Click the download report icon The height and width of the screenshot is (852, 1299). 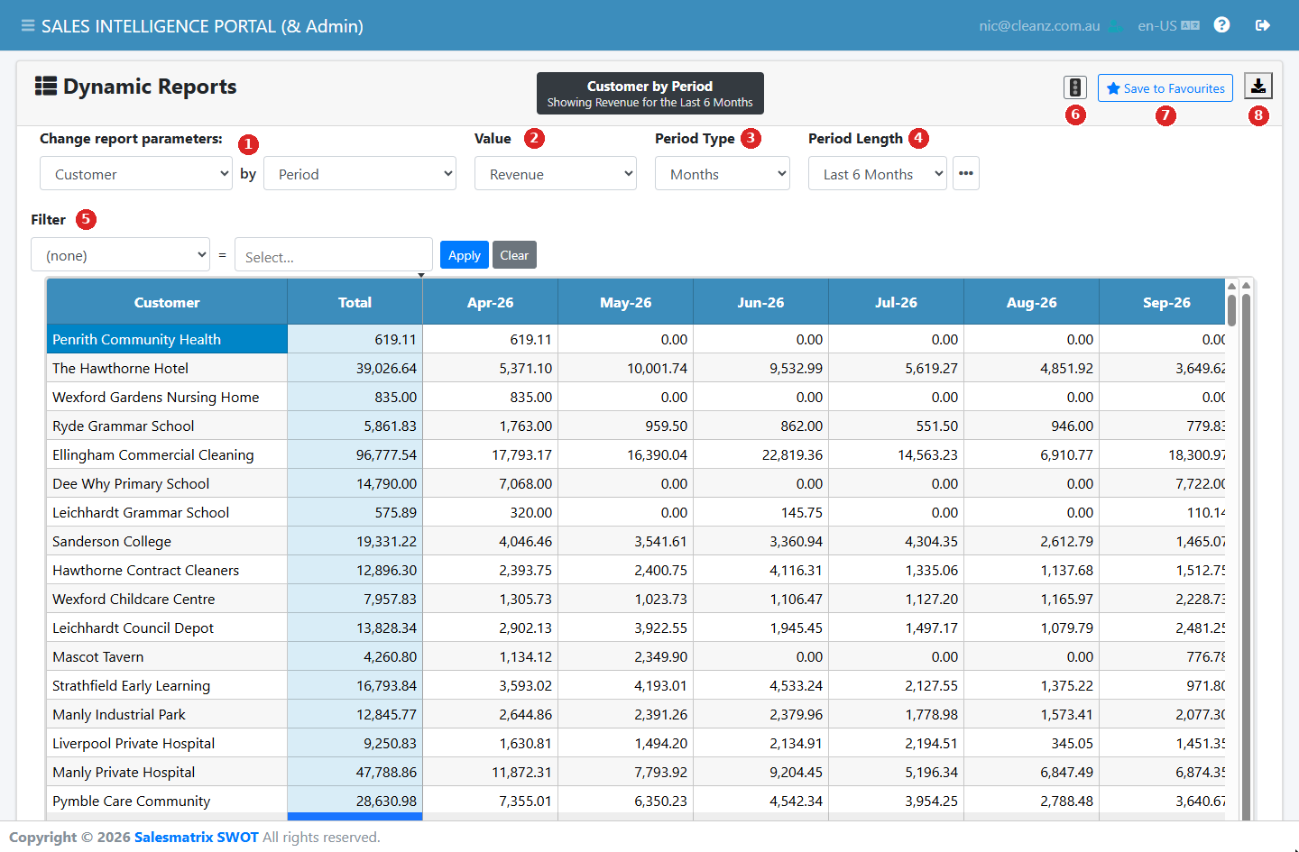click(x=1258, y=87)
